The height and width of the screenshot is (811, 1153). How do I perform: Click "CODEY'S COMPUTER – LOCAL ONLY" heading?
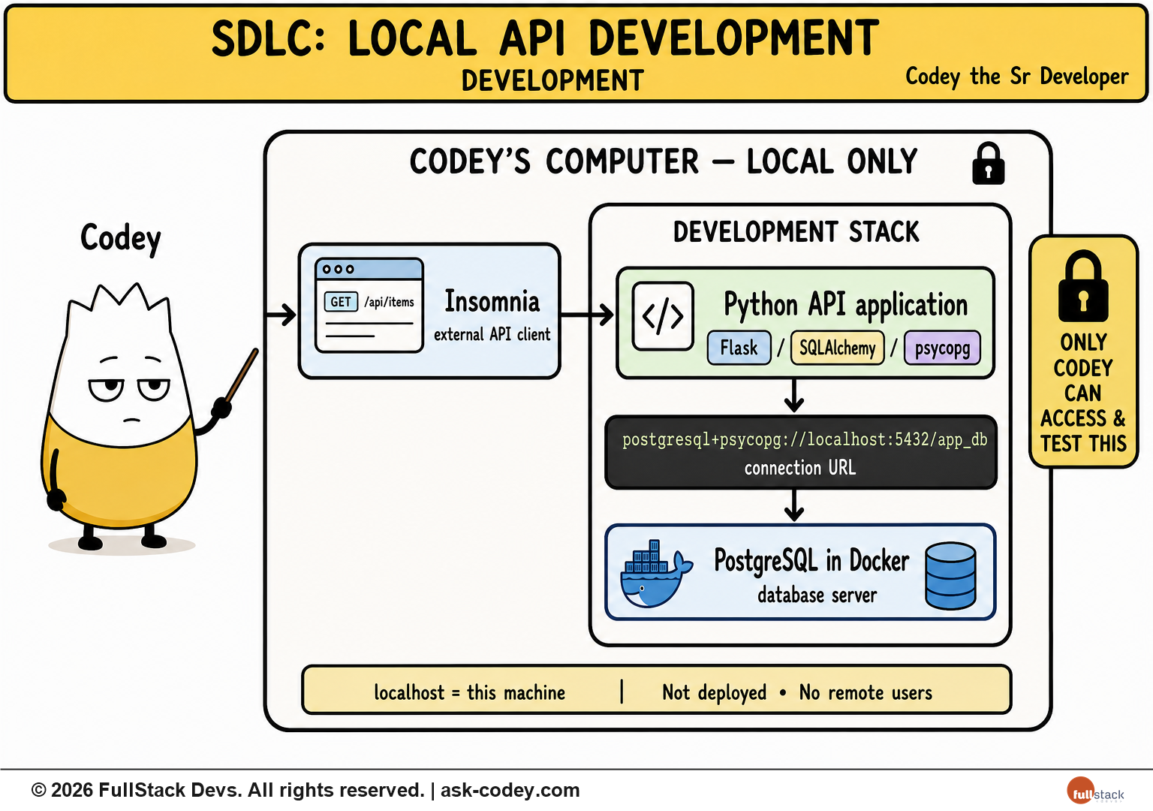664,162
